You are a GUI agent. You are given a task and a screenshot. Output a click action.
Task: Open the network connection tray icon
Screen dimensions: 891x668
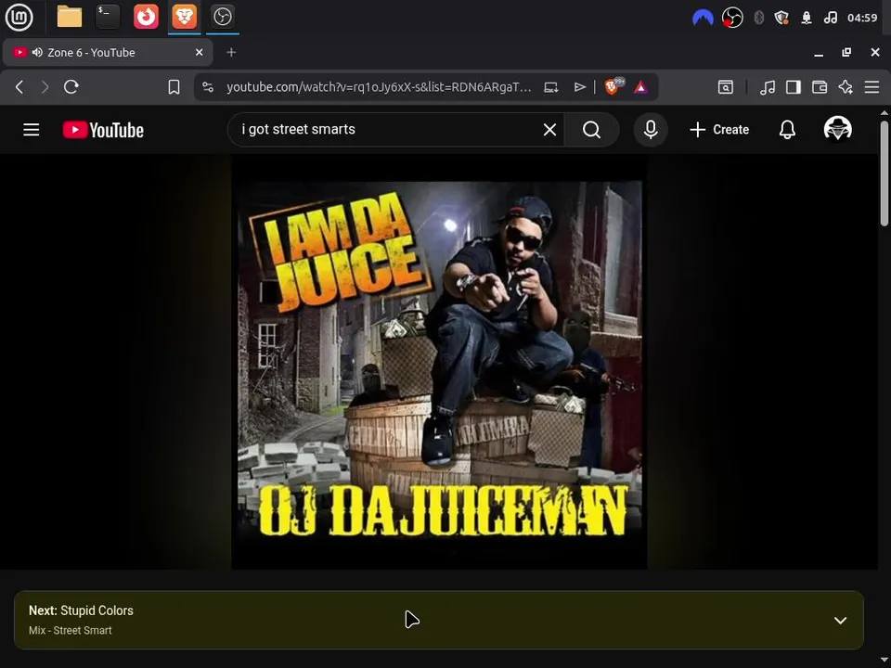pos(807,18)
